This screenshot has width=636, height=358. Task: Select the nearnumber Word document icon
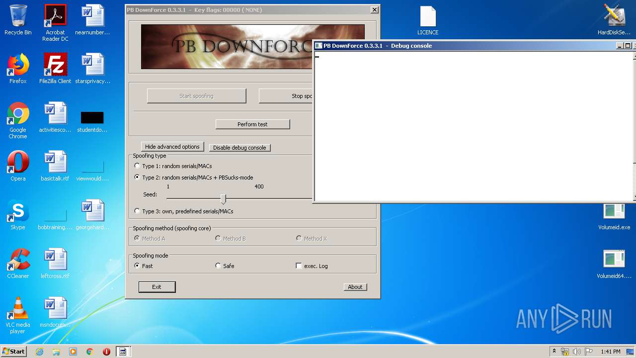coord(92,20)
